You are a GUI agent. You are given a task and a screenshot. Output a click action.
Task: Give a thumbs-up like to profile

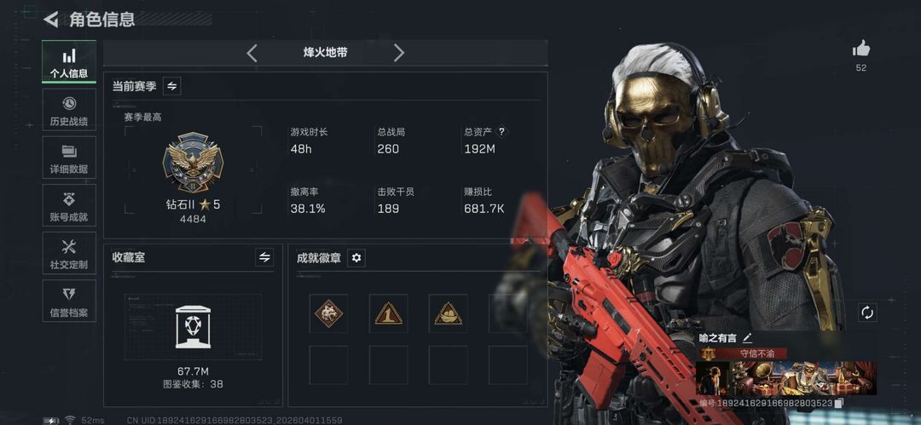[861, 49]
